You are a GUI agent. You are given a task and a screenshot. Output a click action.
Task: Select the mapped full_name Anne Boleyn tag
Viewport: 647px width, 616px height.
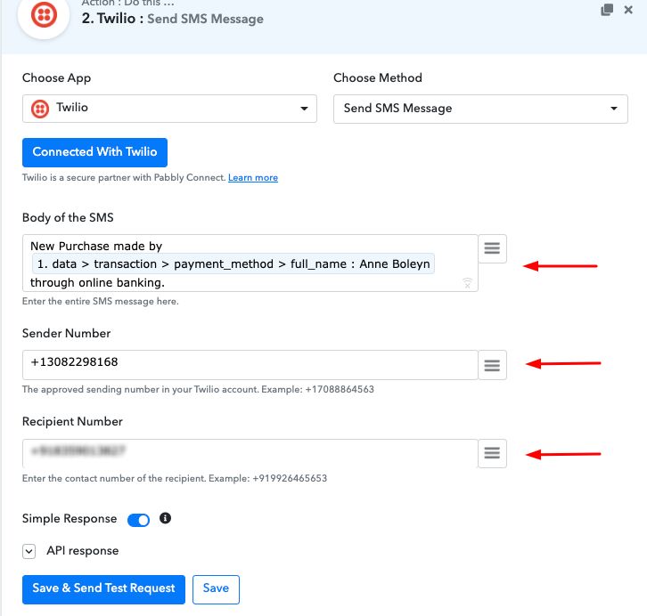(233, 263)
